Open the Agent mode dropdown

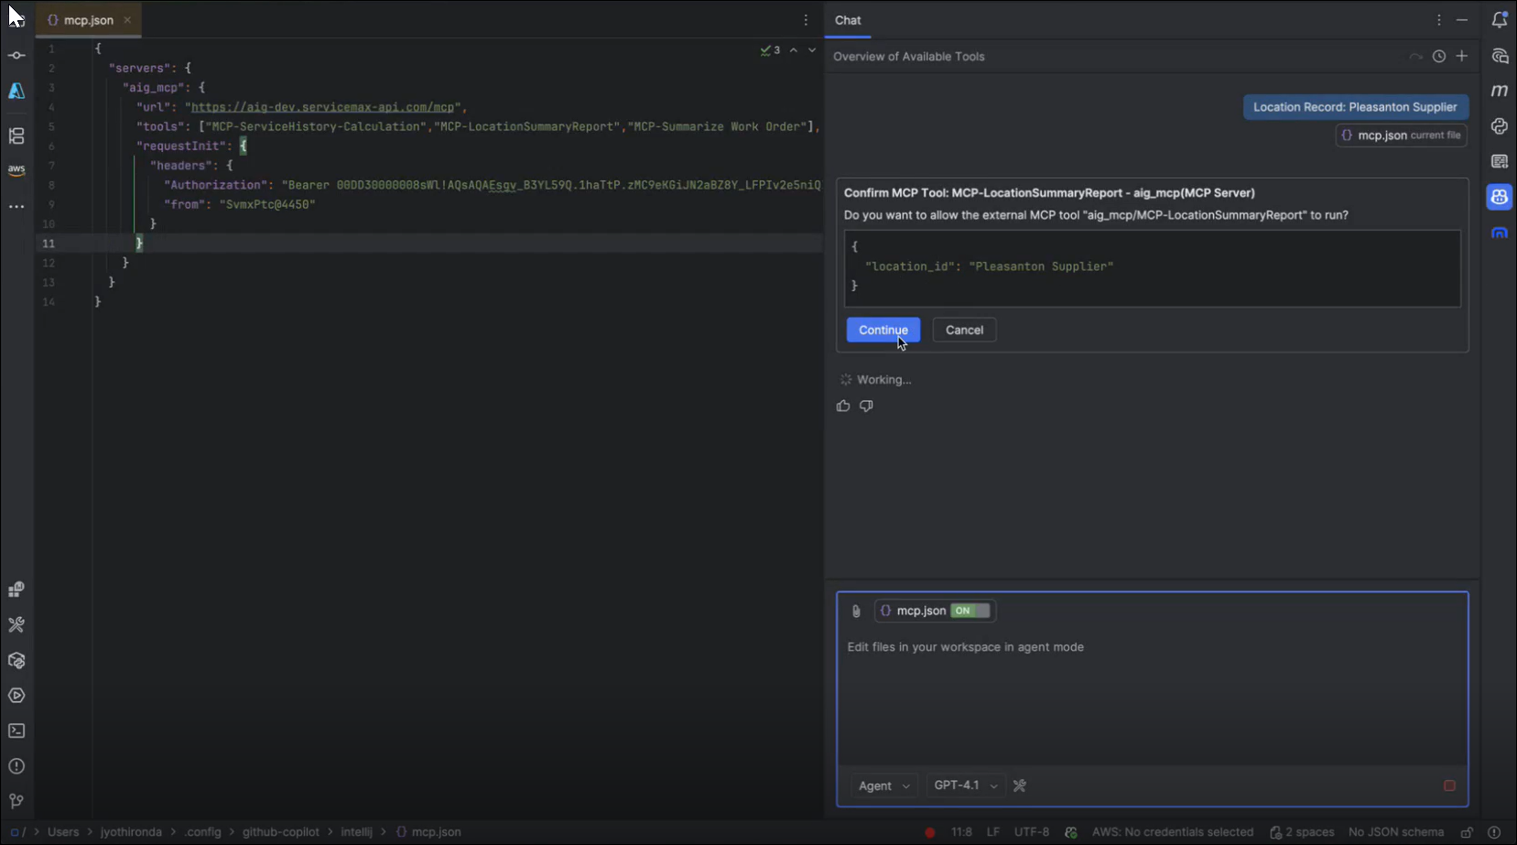883,785
